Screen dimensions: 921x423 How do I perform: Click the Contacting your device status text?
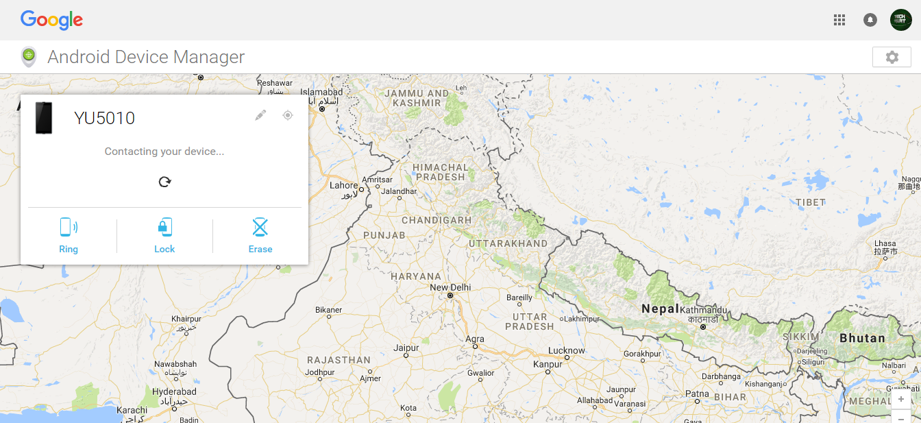pyautogui.click(x=164, y=151)
